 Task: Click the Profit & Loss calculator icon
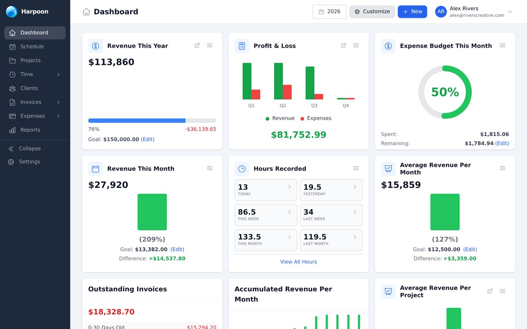[242, 46]
